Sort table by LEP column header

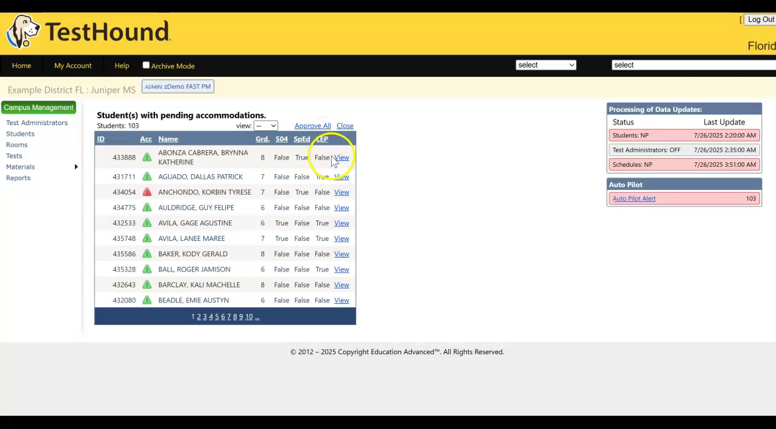click(322, 139)
